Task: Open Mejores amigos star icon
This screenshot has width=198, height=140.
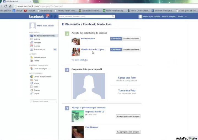Action: pyautogui.click(x=32, y=57)
